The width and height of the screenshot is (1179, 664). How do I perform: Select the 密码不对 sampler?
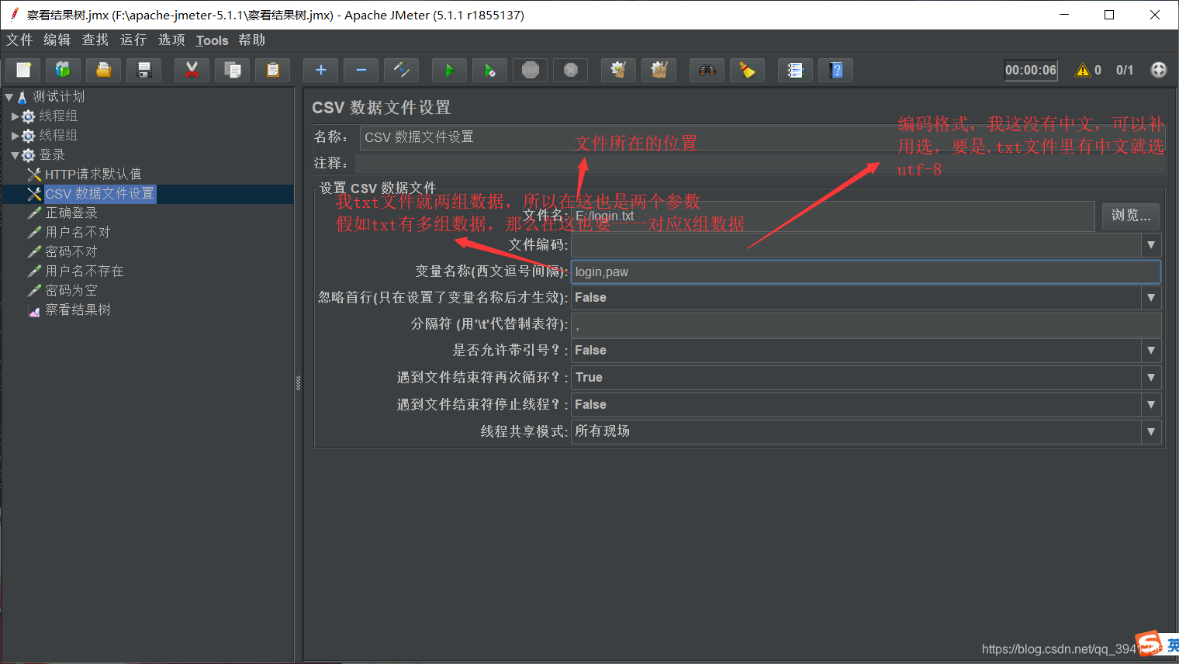[x=71, y=252]
